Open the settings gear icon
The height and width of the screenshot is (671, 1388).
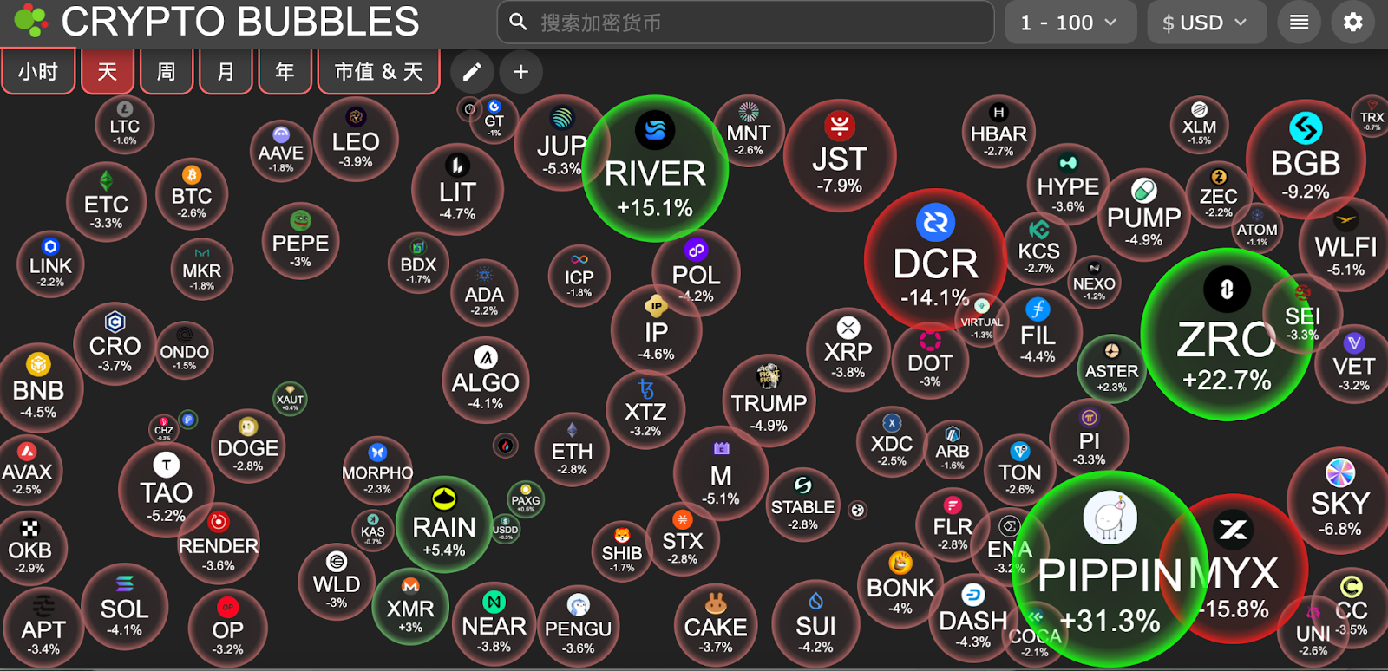[1352, 23]
